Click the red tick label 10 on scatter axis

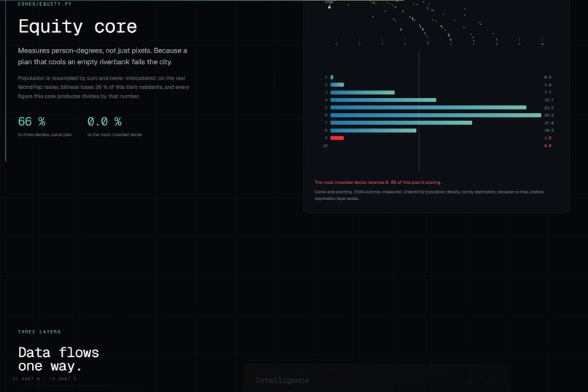point(542,45)
